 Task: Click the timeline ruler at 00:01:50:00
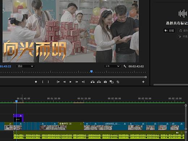(x=54, y=98)
